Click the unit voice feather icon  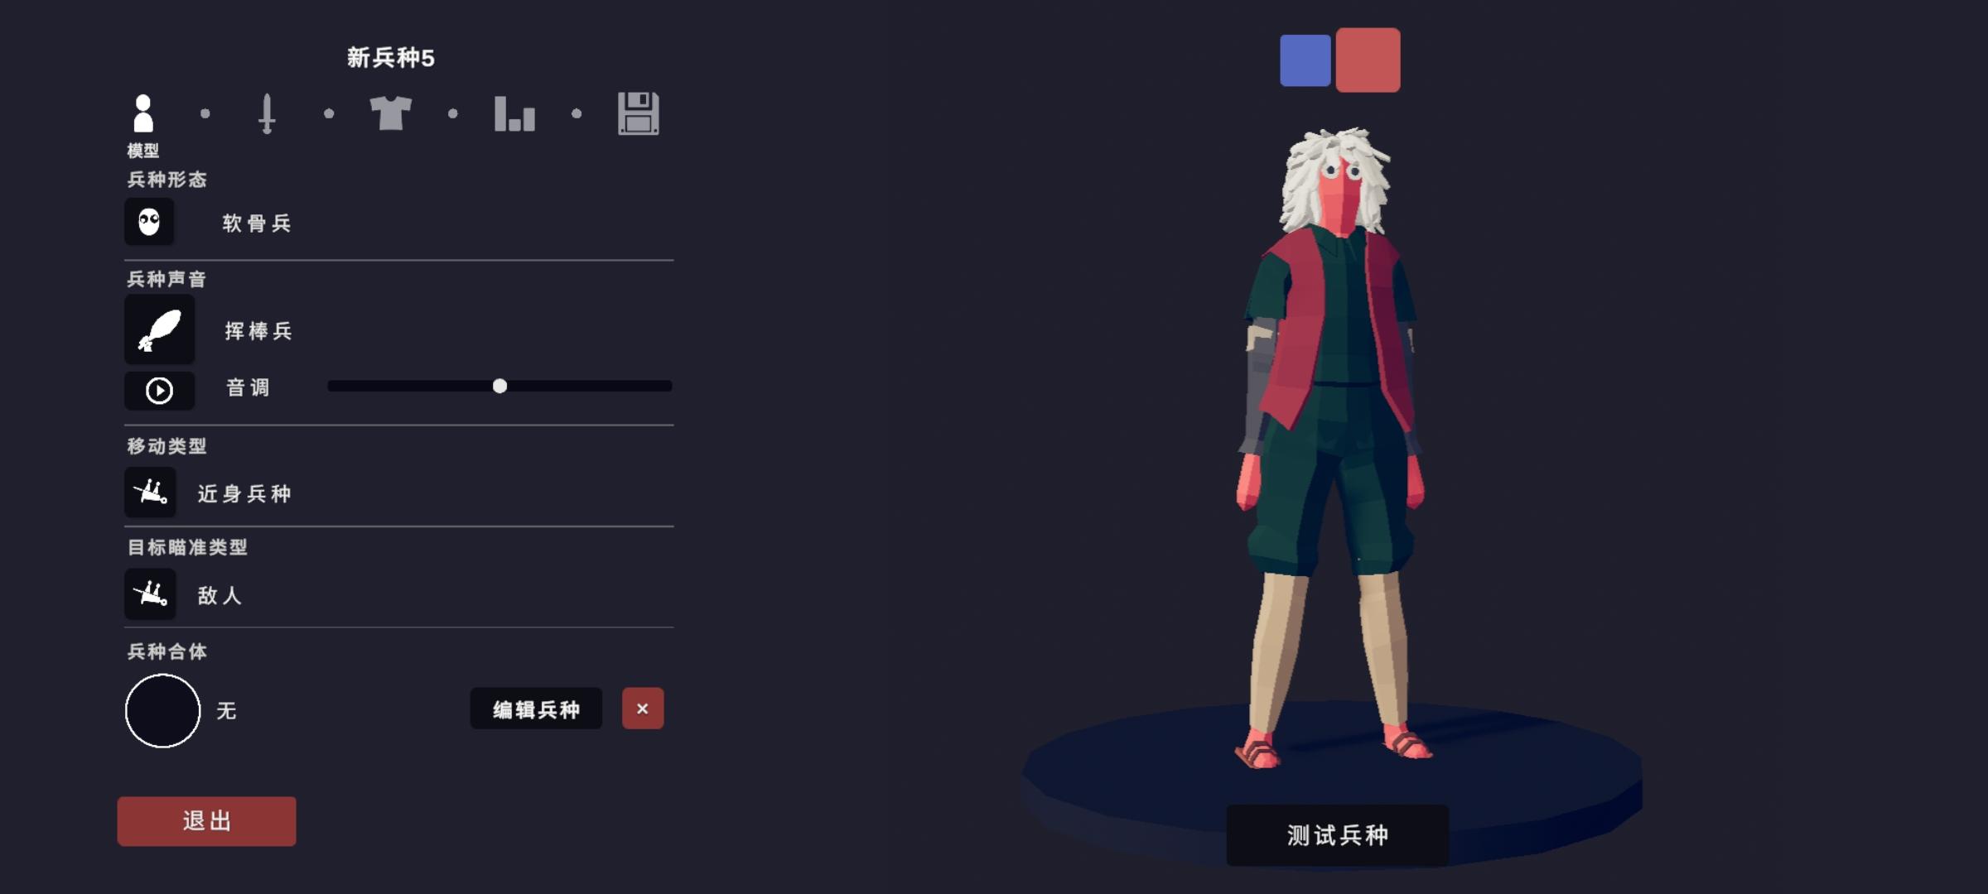(x=160, y=329)
